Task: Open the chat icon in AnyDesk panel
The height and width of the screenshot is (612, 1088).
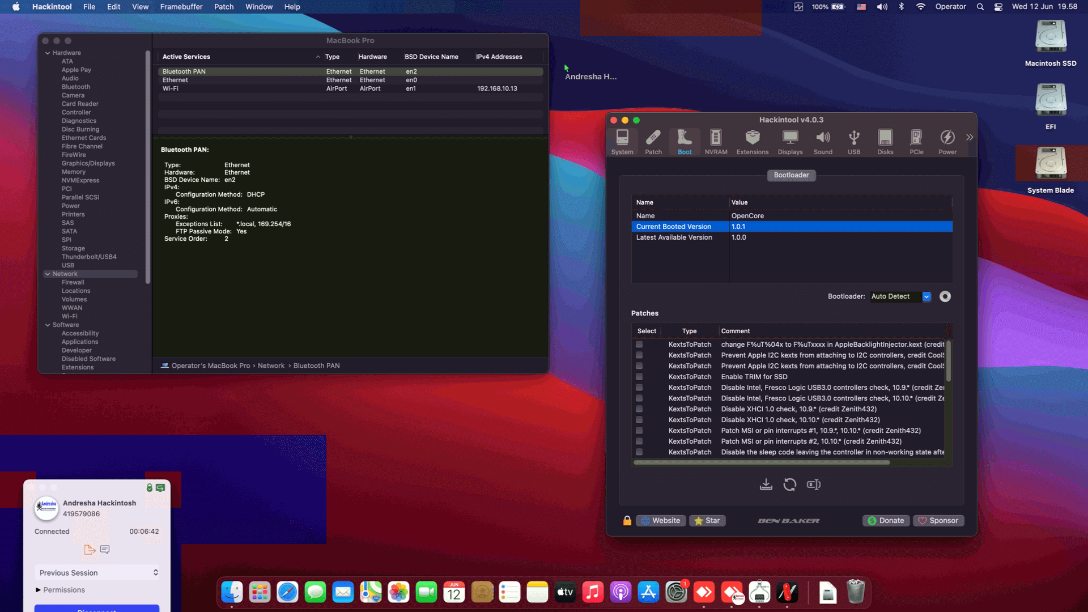Action: 105,549
